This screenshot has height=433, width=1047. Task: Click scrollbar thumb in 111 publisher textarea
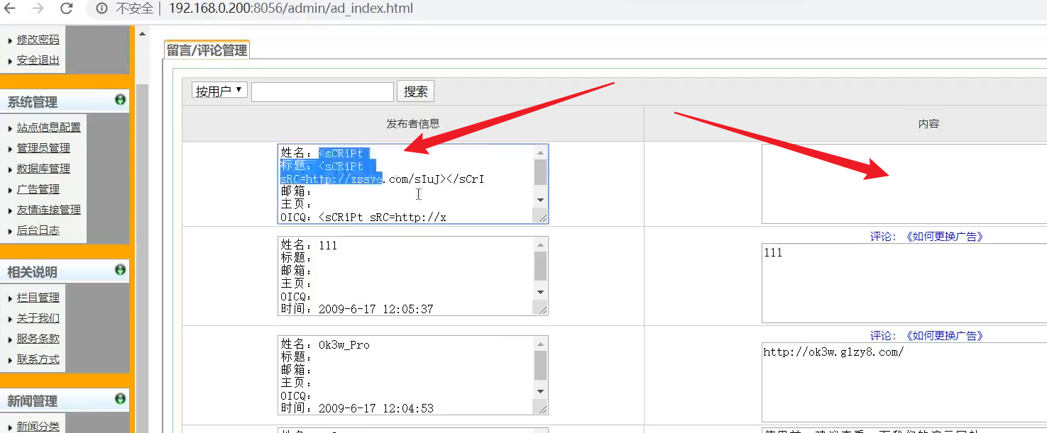point(540,266)
